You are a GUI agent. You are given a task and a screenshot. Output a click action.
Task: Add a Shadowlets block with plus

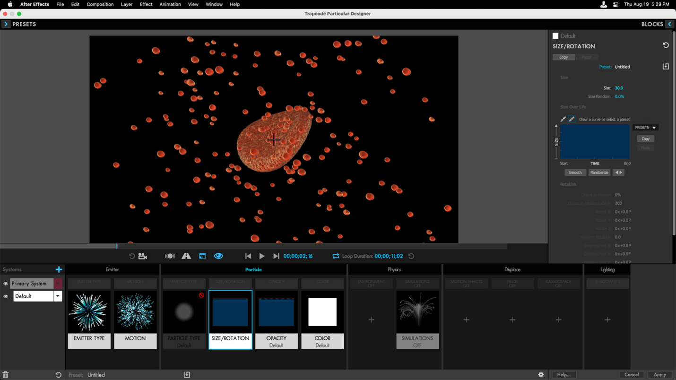[607, 320]
